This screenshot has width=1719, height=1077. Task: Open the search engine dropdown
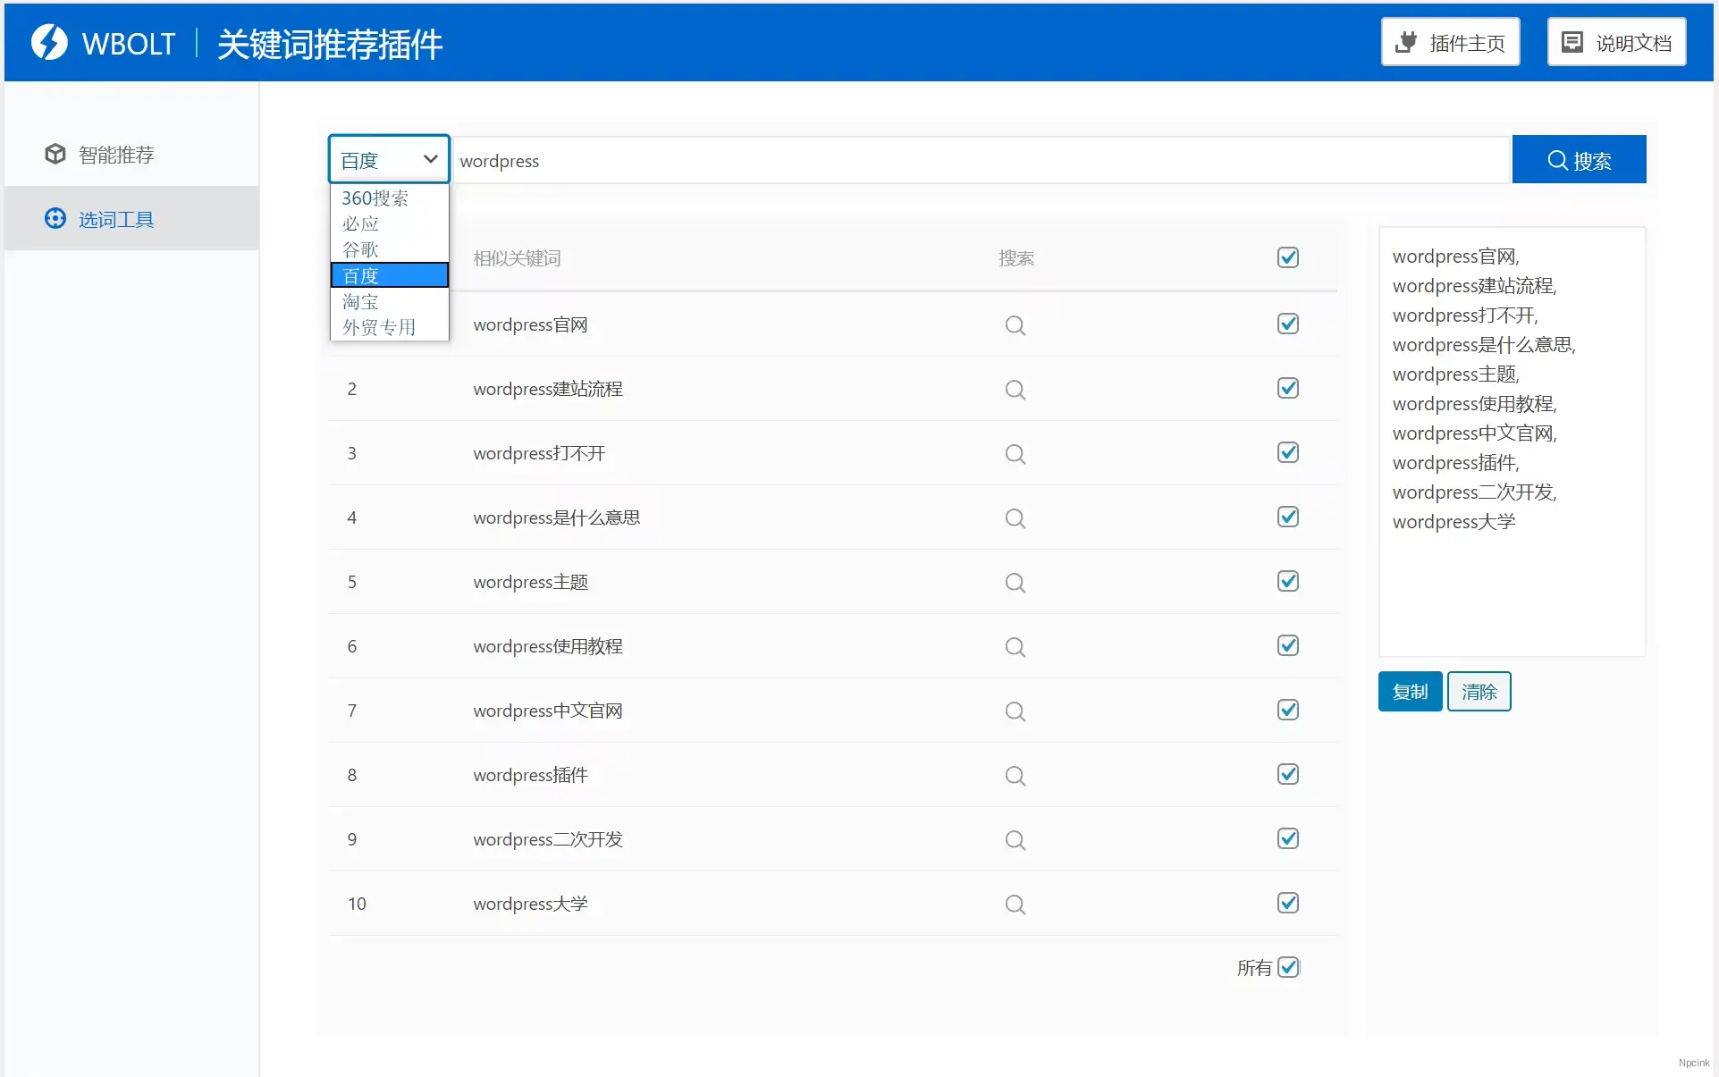click(388, 158)
